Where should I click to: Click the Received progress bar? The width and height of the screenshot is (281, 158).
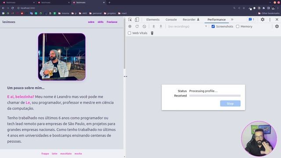215,96
